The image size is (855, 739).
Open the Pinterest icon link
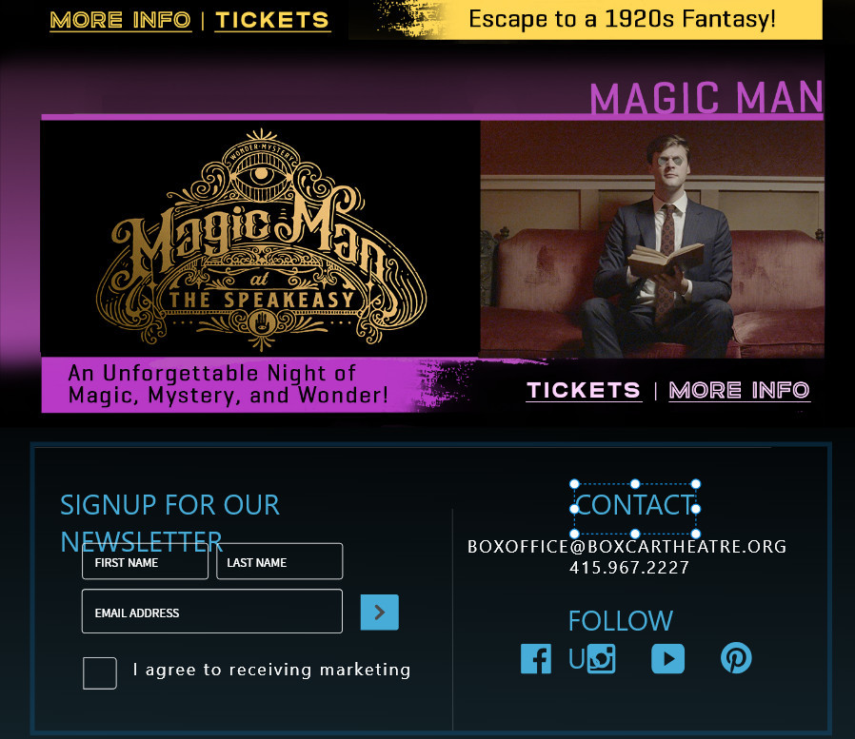click(736, 658)
